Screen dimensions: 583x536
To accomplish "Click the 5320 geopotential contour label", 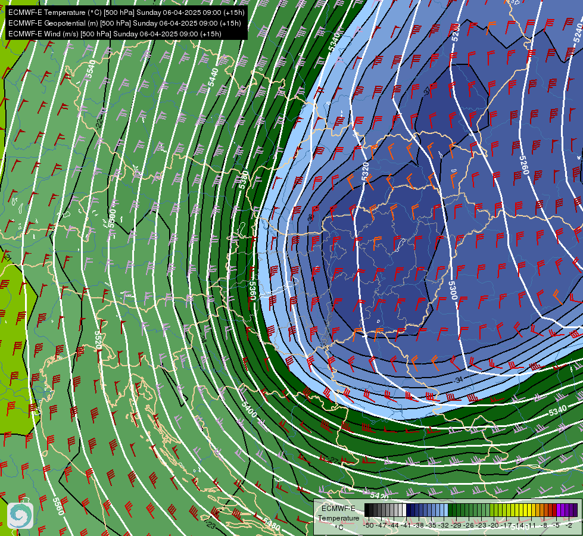I will coord(365,171).
